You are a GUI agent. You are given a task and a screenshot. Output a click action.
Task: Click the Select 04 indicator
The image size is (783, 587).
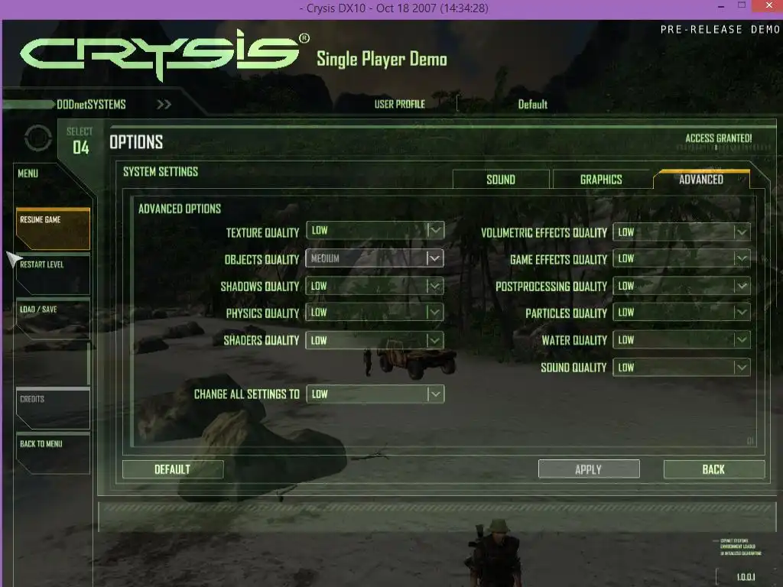point(80,141)
